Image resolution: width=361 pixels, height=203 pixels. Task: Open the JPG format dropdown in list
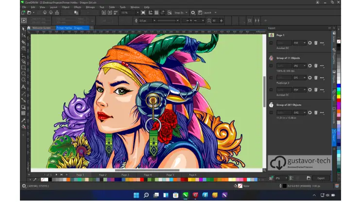[299, 66]
